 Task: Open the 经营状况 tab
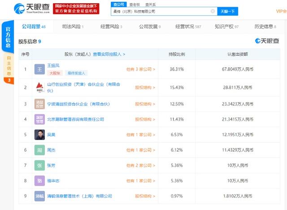coord(188,27)
